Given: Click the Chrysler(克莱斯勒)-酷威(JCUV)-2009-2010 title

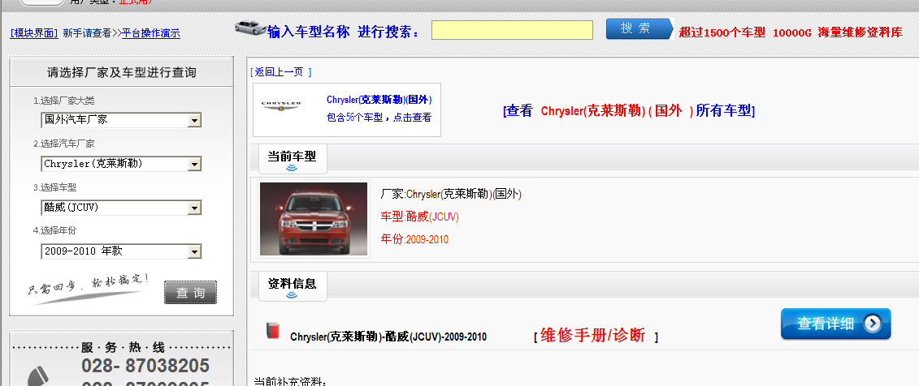Looking at the screenshot, I should pyautogui.click(x=388, y=337).
